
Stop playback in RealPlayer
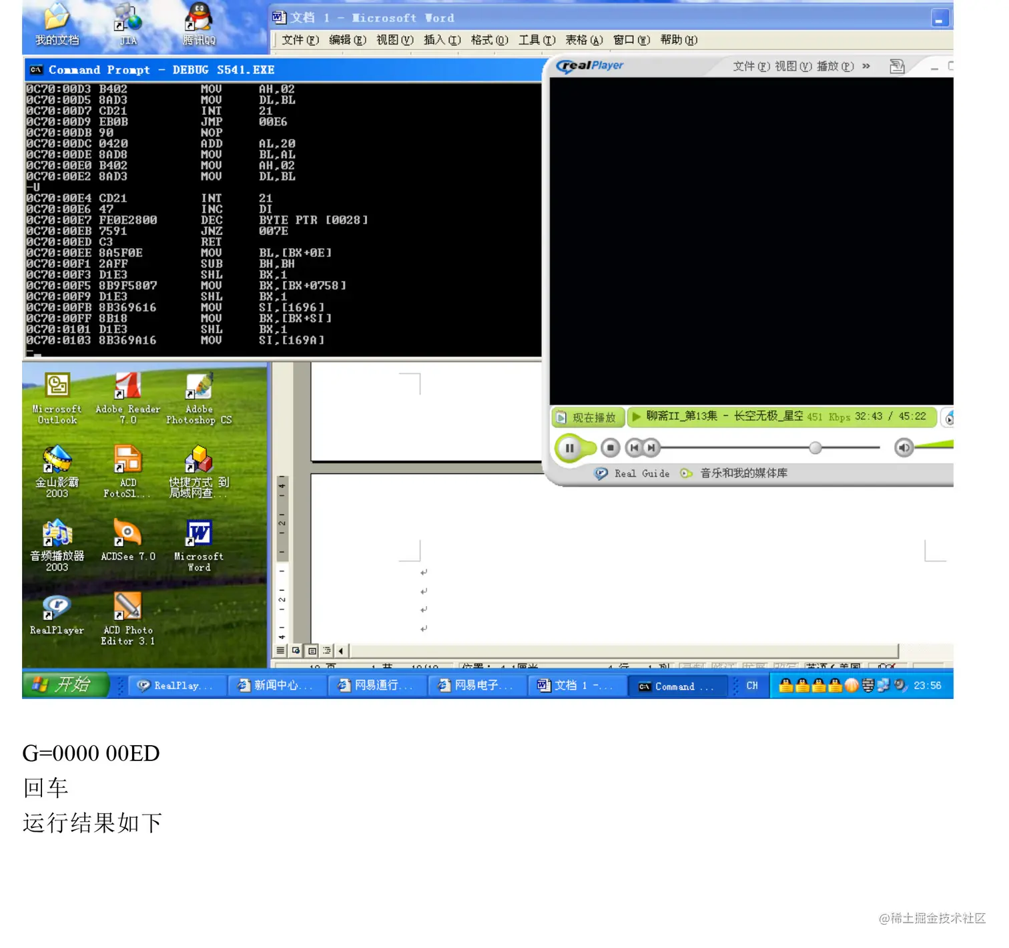click(610, 448)
